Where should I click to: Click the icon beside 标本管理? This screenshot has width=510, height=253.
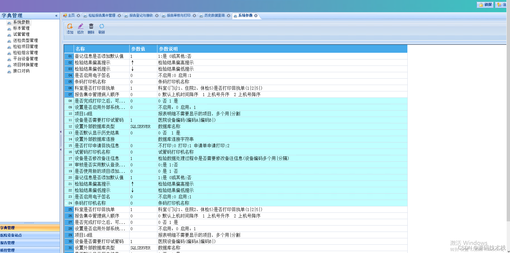point(9,28)
